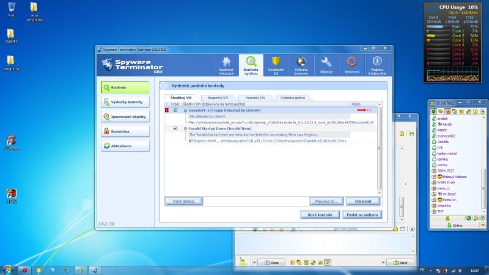Image resolution: width=489 pixels, height=275 pixels.
Task: Switch to Škodlivý SW tab
Action: 181,98
